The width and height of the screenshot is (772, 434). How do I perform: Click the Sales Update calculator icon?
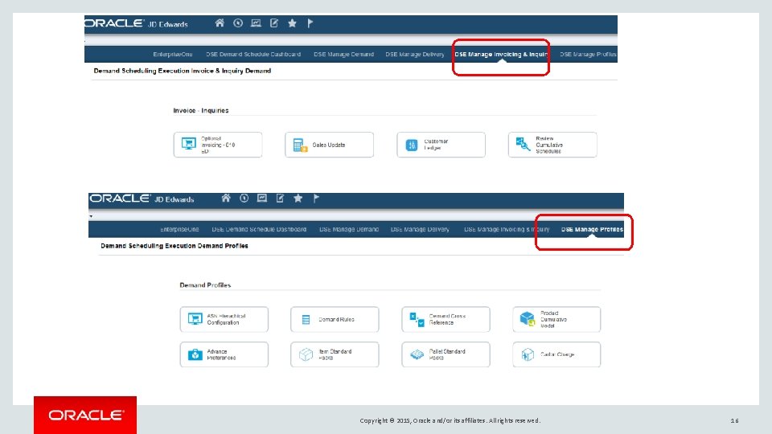point(300,145)
